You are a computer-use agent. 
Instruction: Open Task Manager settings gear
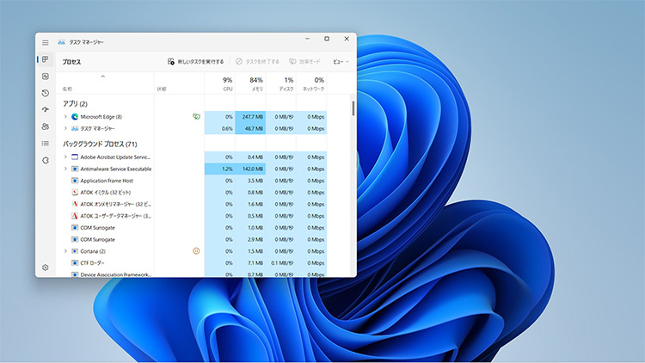(46, 268)
